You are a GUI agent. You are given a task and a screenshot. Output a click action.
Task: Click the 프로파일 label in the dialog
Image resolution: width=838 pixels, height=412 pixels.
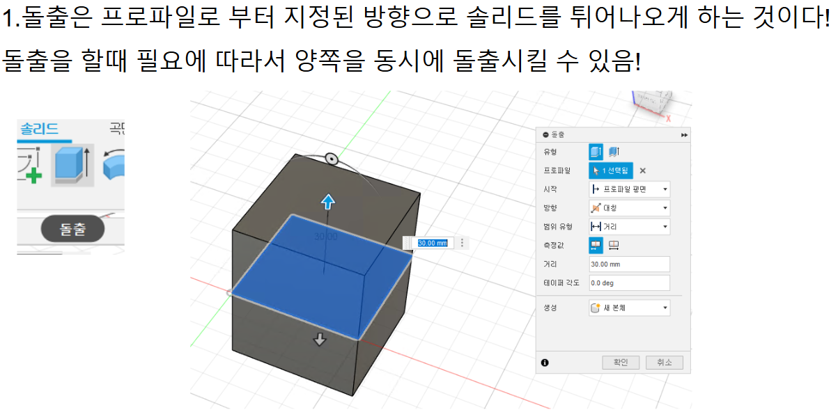tap(556, 171)
